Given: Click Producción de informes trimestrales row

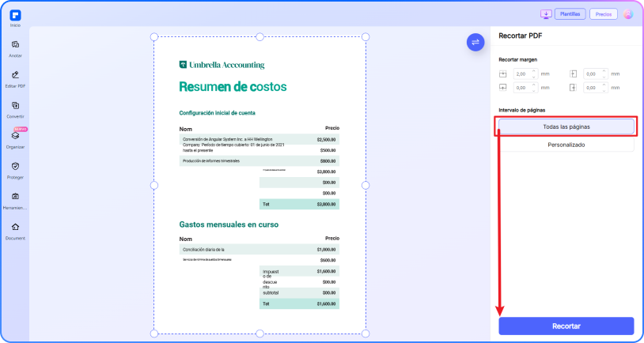Looking at the screenshot, I should coord(259,161).
